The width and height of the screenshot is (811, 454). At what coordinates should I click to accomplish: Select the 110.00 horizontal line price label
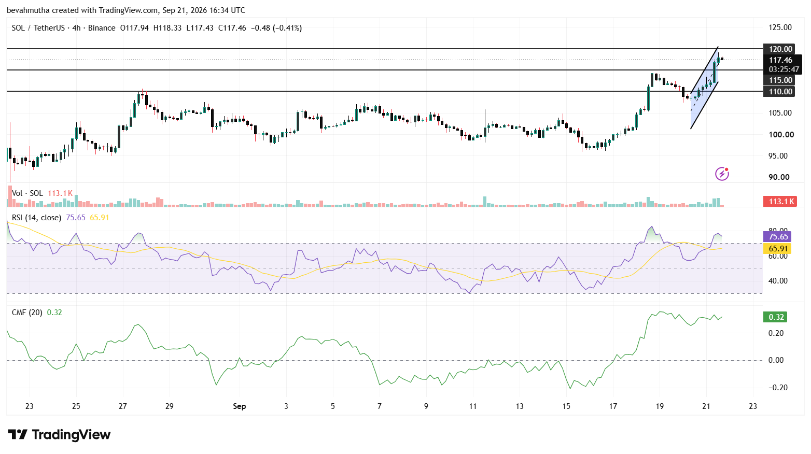pyautogui.click(x=780, y=92)
